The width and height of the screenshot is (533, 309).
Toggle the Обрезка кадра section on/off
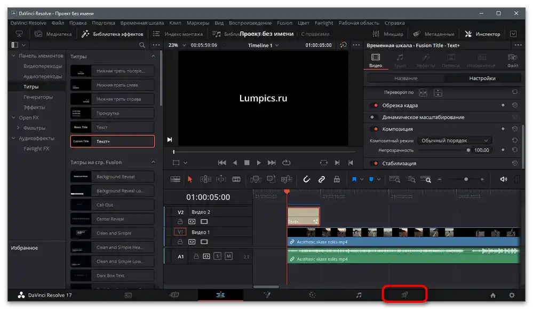pyautogui.click(x=374, y=105)
